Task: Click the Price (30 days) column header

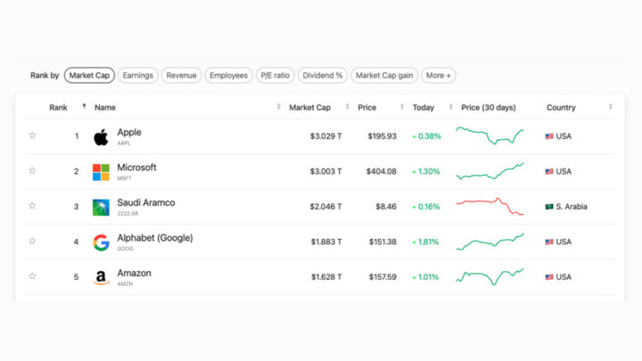Action: pyautogui.click(x=489, y=107)
